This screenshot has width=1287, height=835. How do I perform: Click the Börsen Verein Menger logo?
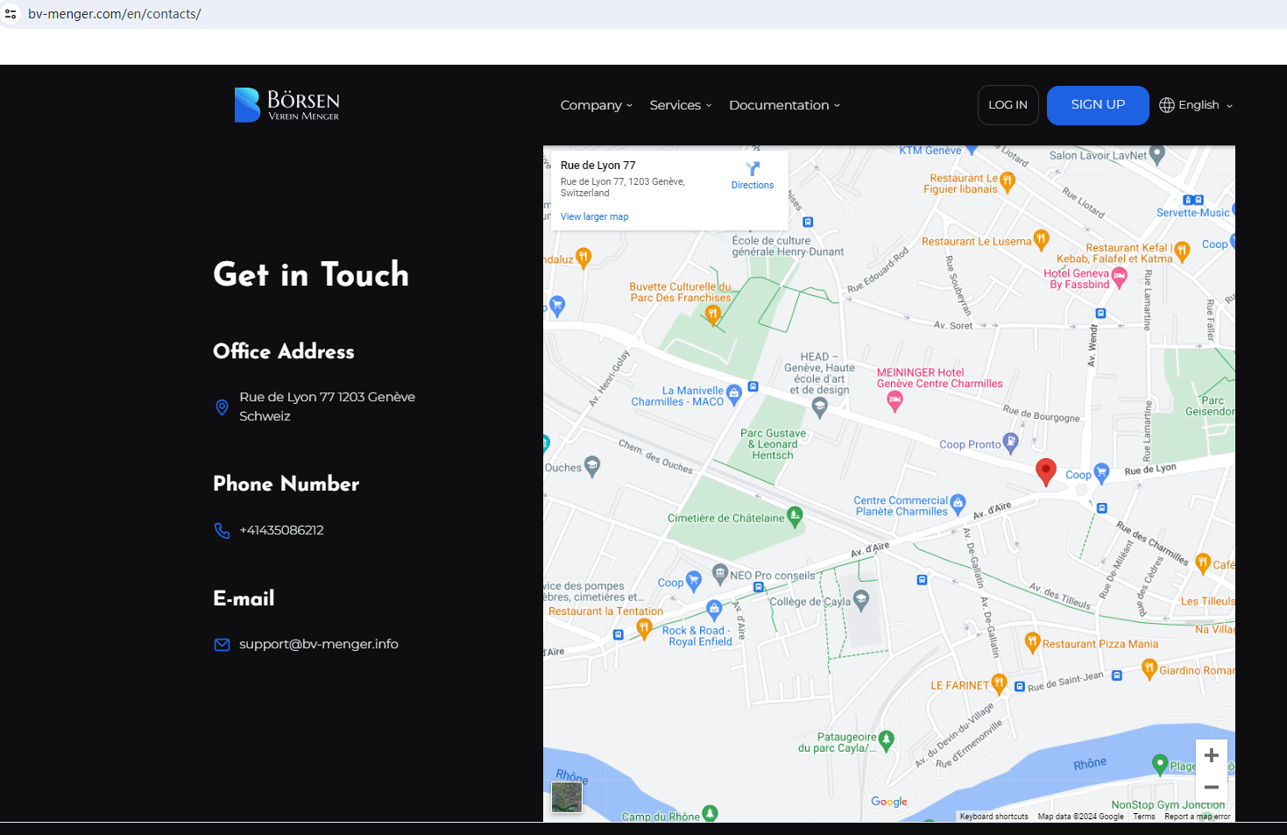point(286,105)
